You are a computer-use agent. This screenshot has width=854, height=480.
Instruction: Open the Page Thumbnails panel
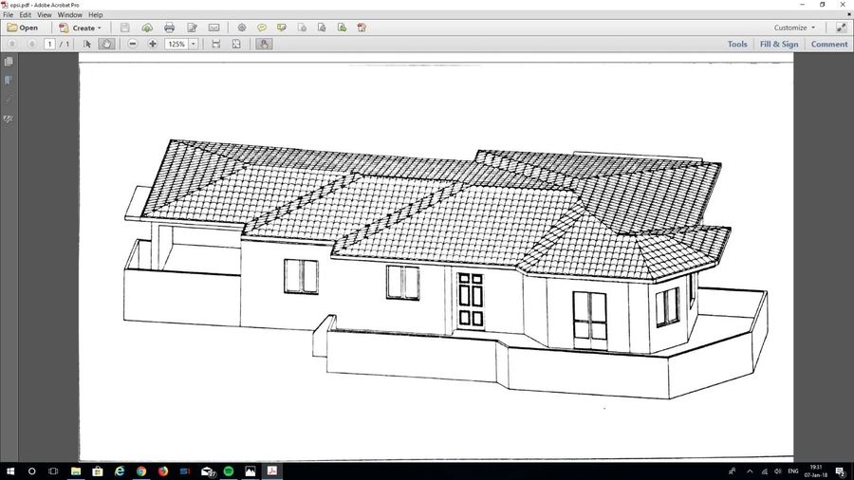[x=9, y=62]
